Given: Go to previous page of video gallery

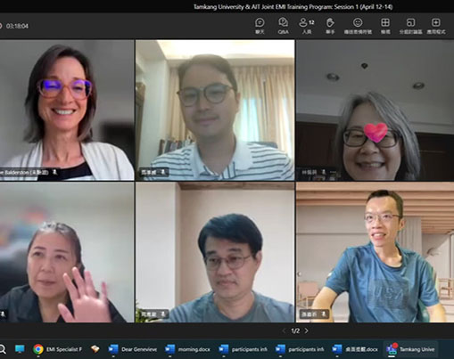Looking at the screenshot, I should (285, 330).
